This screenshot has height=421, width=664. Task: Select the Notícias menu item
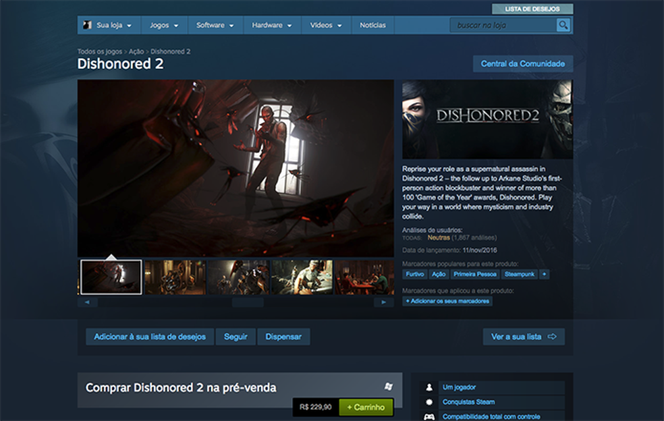[372, 25]
